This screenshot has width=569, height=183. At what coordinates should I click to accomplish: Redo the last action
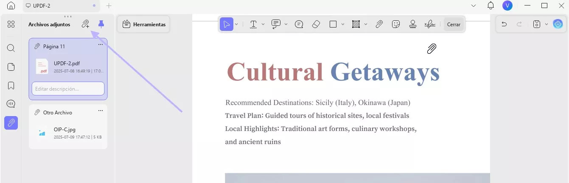click(x=519, y=24)
